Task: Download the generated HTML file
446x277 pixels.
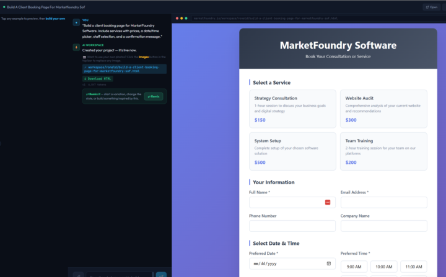Action: (98, 79)
